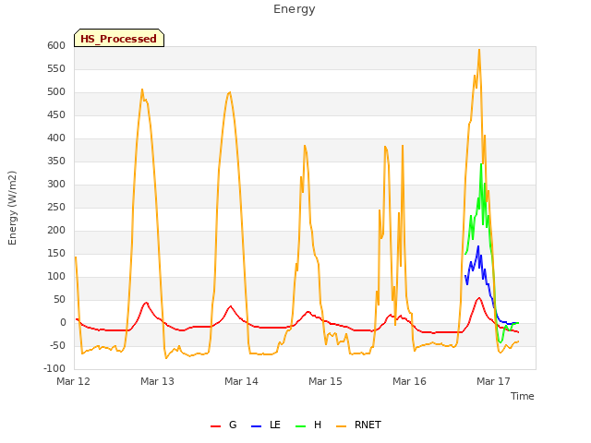Click the 450 y-axis tick label
Image resolution: width=591 pixels, height=443 pixels.
(x=56, y=114)
